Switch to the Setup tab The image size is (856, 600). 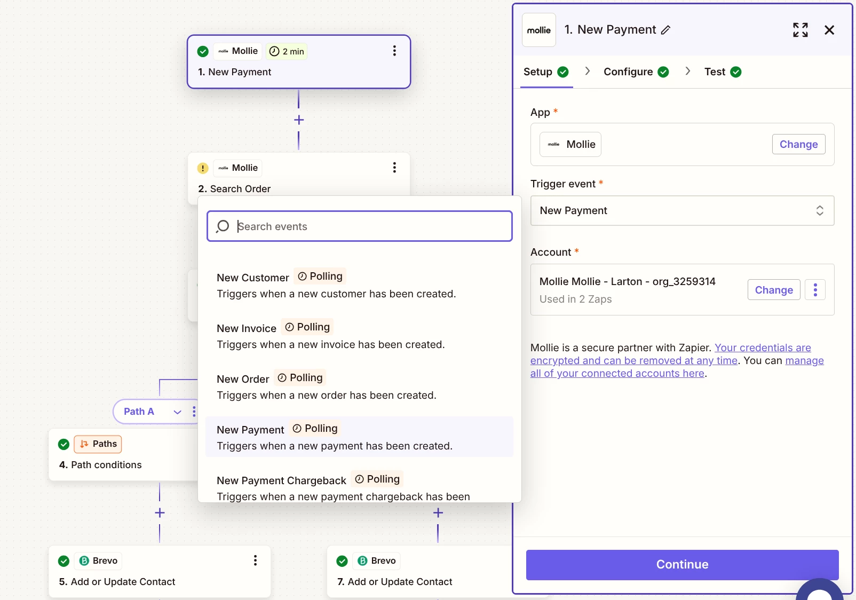pyautogui.click(x=546, y=72)
